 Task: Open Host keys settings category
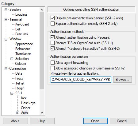coord(28,103)
